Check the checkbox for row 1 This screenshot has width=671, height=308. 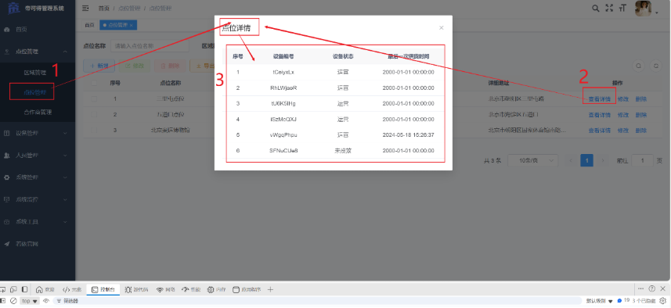click(94, 99)
